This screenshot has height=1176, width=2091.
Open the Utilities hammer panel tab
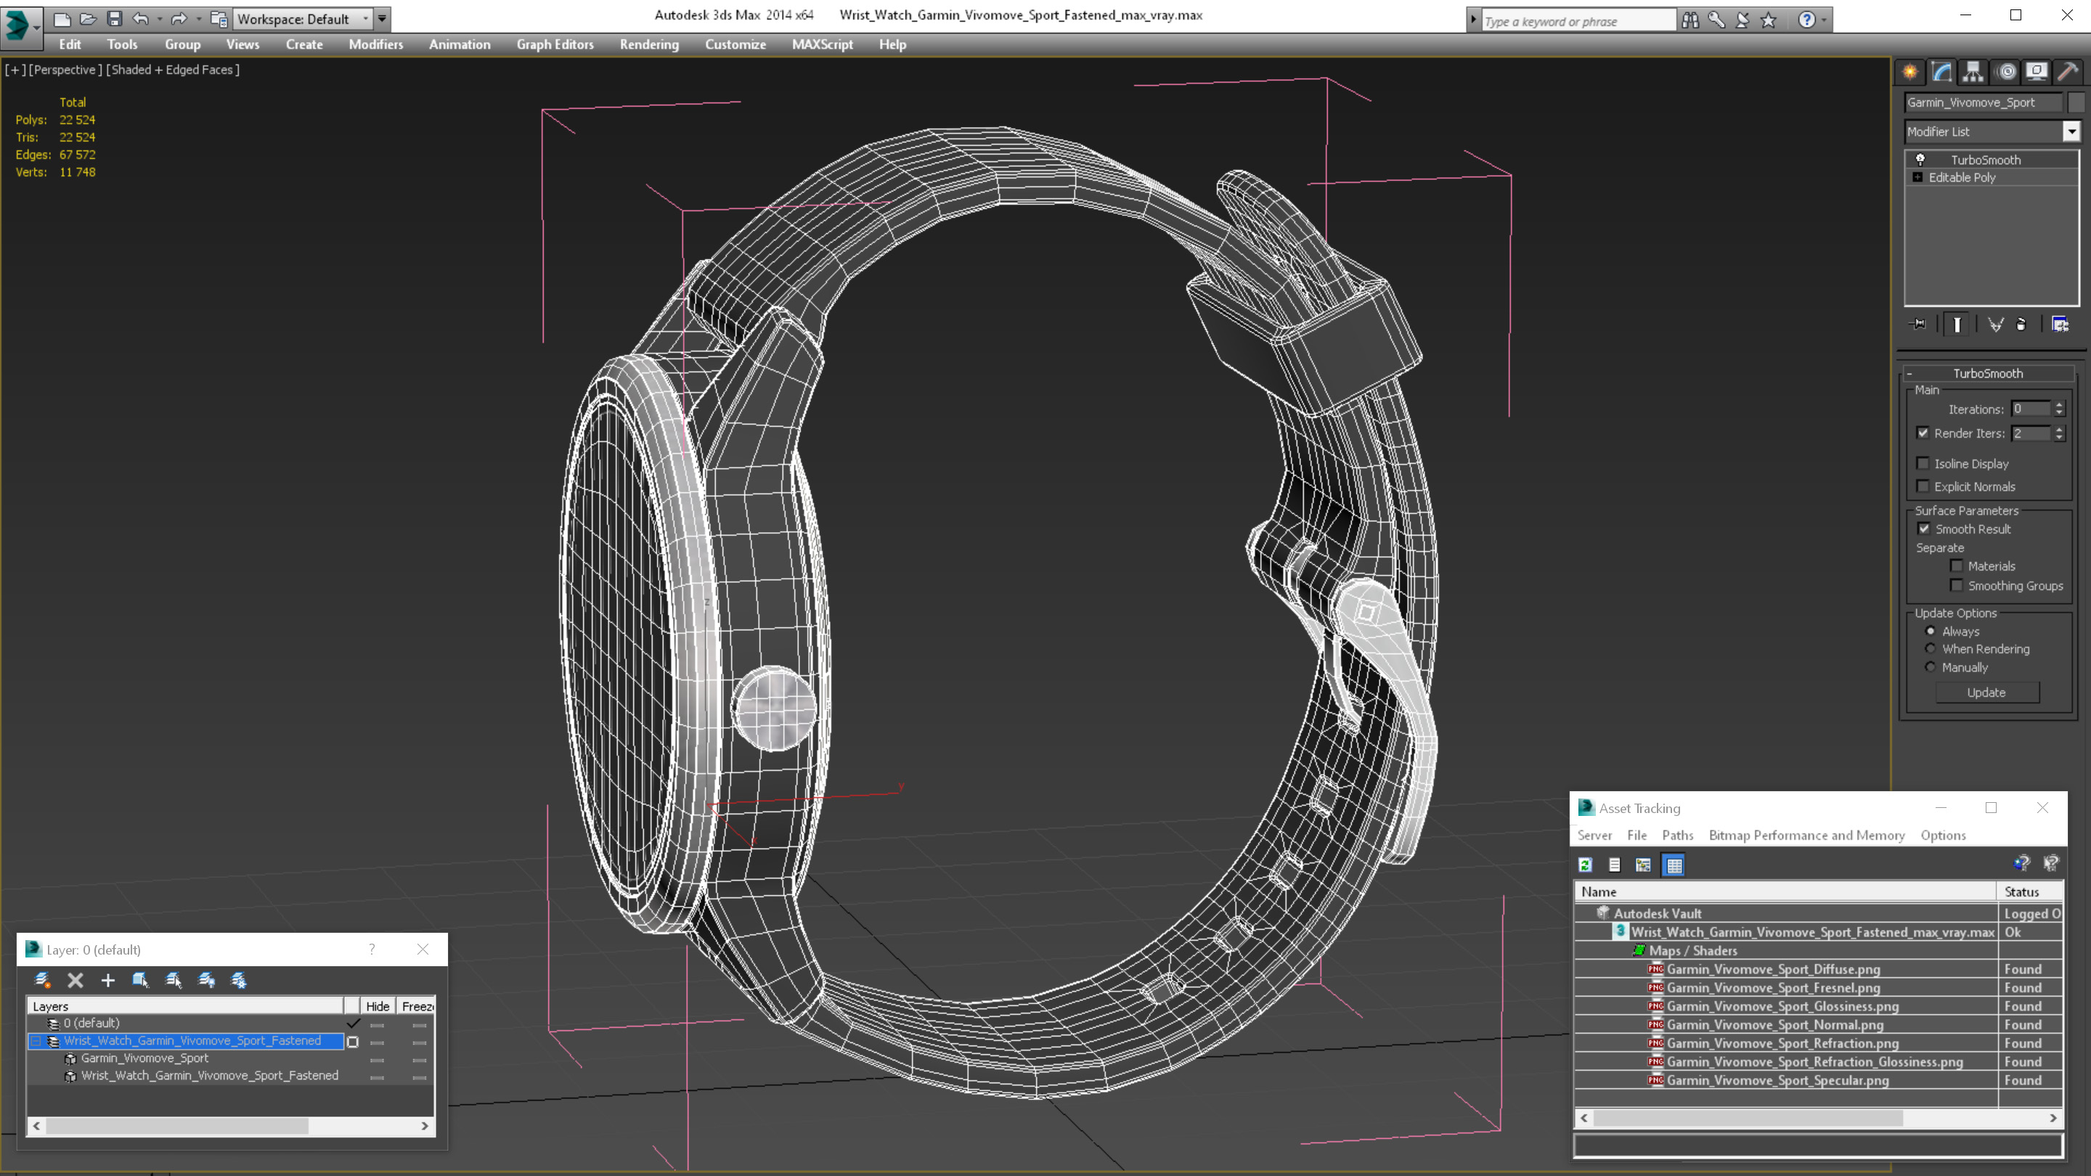[2068, 73]
